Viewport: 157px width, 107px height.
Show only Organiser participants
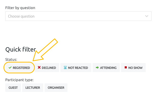[56, 88]
